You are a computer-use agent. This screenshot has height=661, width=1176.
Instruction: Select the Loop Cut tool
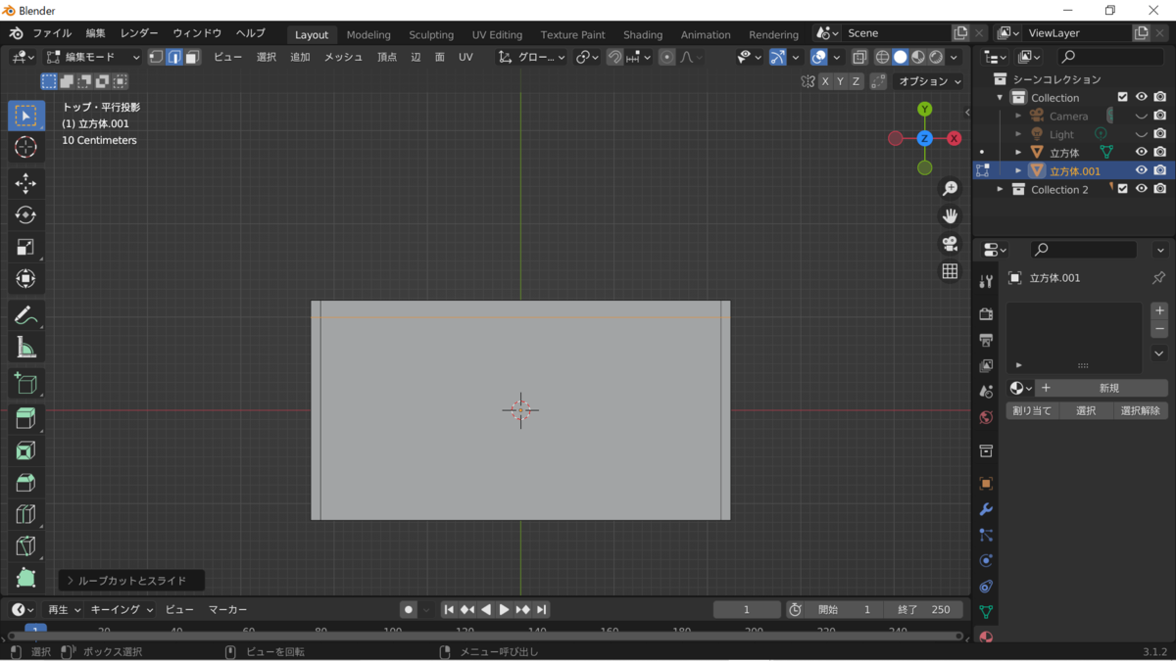(26, 514)
